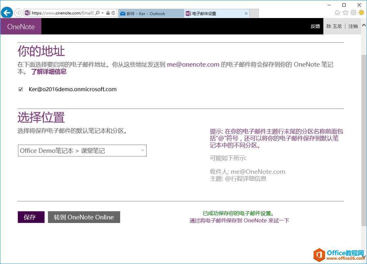Refresh the page with the reload icon
367x264 pixels.
click(x=114, y=13)
